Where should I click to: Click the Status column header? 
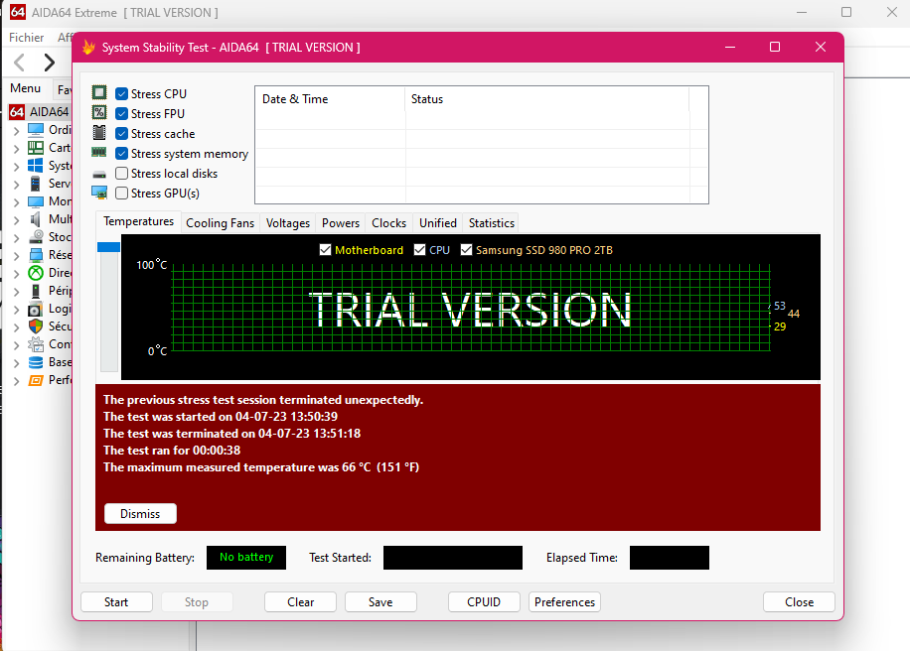[x=546, y=99]
